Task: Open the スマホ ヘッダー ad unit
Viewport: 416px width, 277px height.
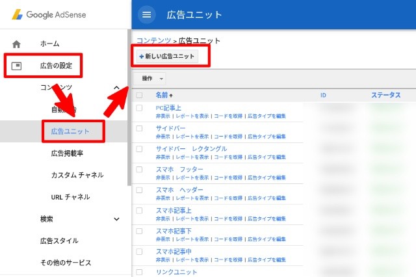Action: 179,190
